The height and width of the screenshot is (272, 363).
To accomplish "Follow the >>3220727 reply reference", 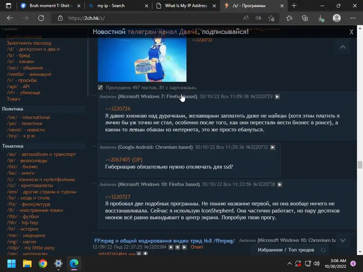I will tap(118, 197).
